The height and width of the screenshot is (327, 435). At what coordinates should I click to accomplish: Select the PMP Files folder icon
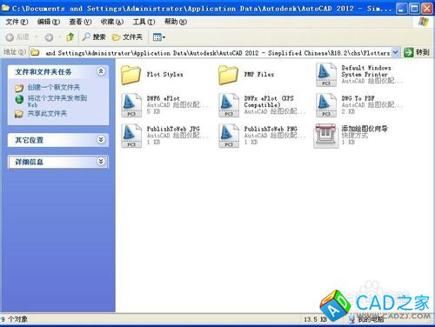pos(228,75)
